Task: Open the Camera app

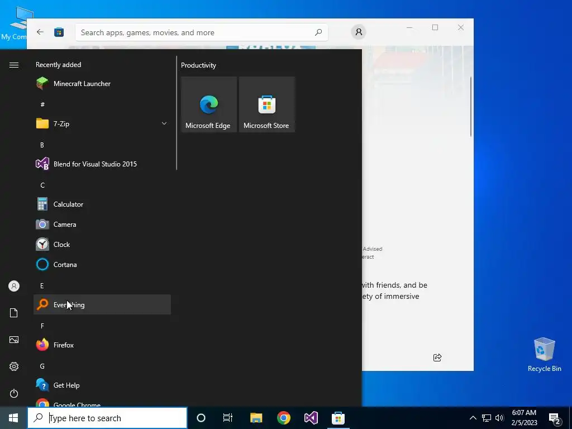Action: pos(102,225)
